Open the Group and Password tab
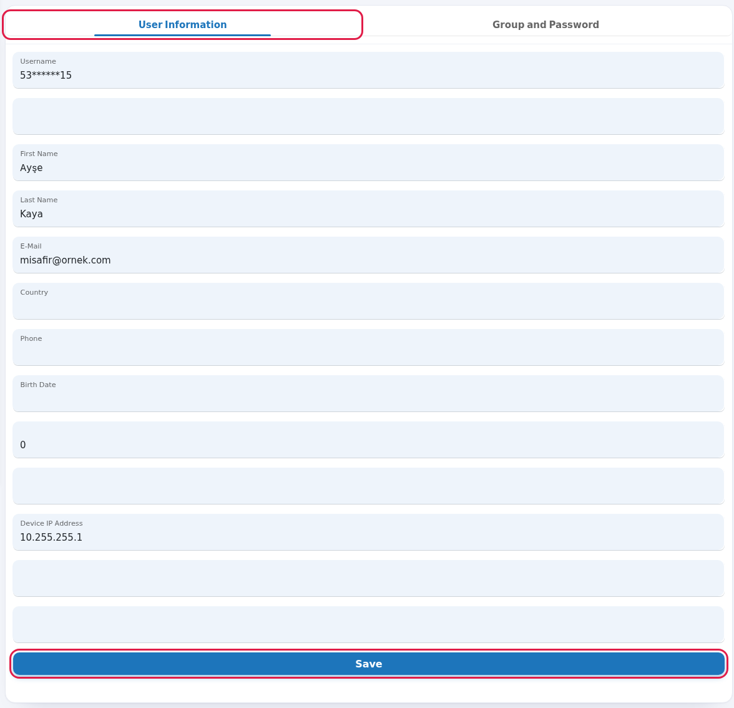 click(x=546, y=25)
